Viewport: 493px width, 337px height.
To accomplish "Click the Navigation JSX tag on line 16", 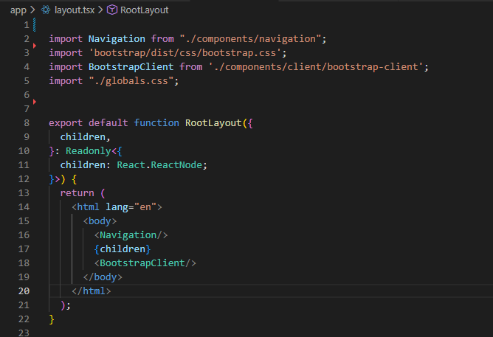I will 131,235.
